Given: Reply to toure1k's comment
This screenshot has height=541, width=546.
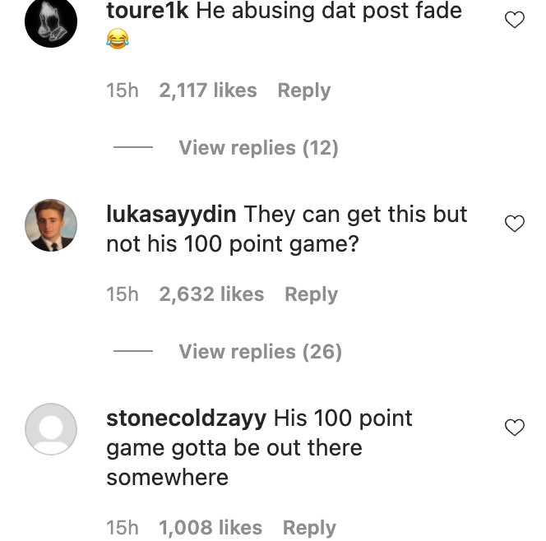Looking at the screenshot, I should (303, 90).
